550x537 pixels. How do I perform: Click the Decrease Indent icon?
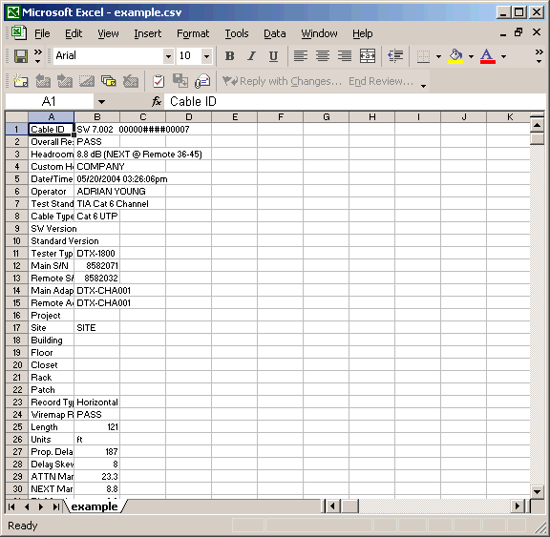click(x=395, y=56)
